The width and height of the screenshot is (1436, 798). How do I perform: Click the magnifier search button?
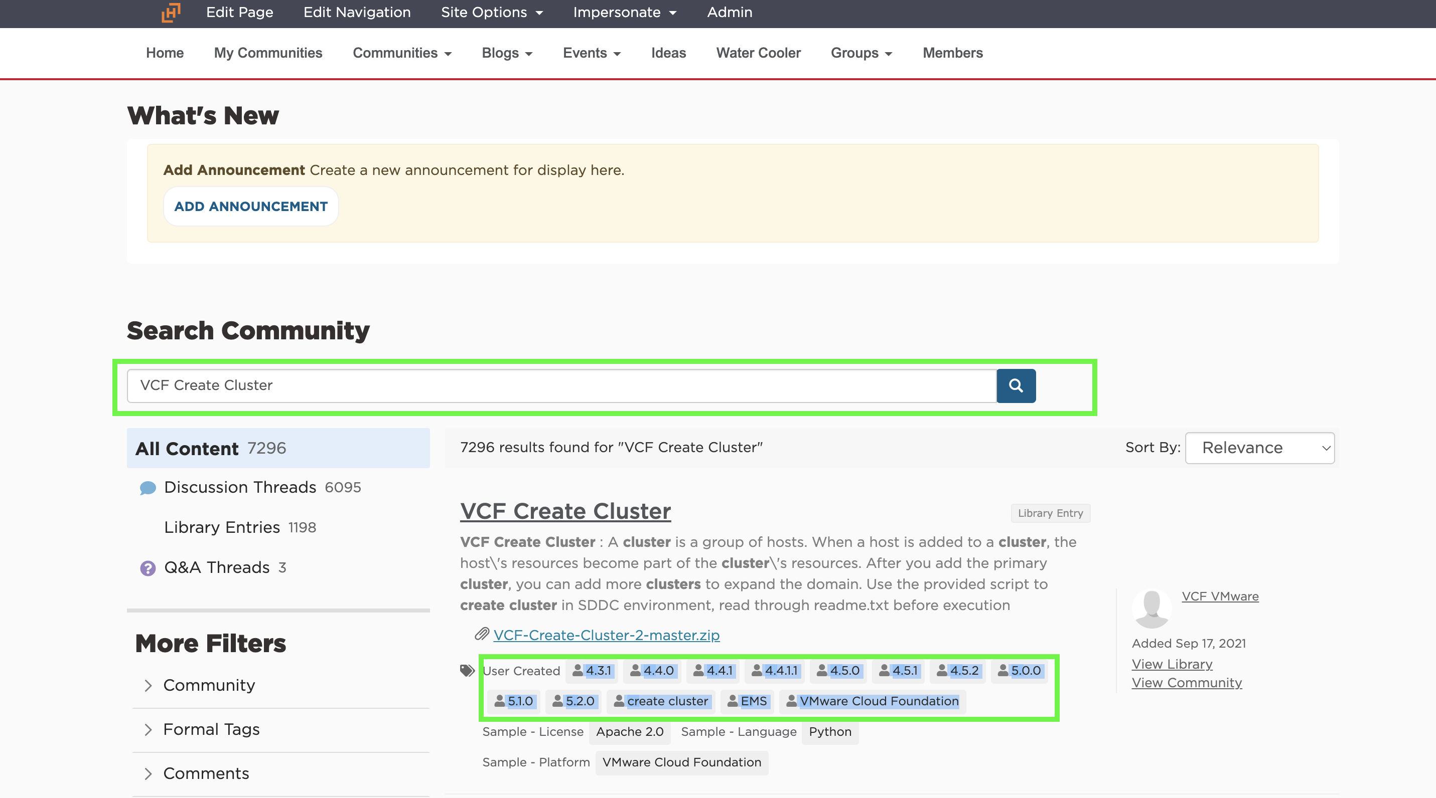point(1016,385)
